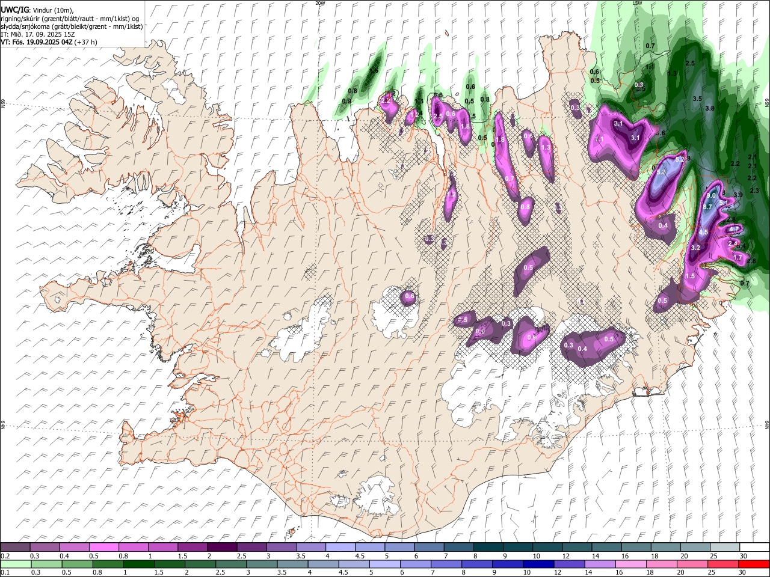Click the light grey 25–30 swatch in the snow legend
Screen dimensions: 770x577
[724, 548]
